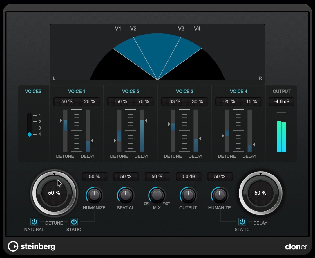Viewport: 315px width, 258px height.
Task: Click the V3 label in spatial display
Action: pyautogui.click(x=181, y=28)
